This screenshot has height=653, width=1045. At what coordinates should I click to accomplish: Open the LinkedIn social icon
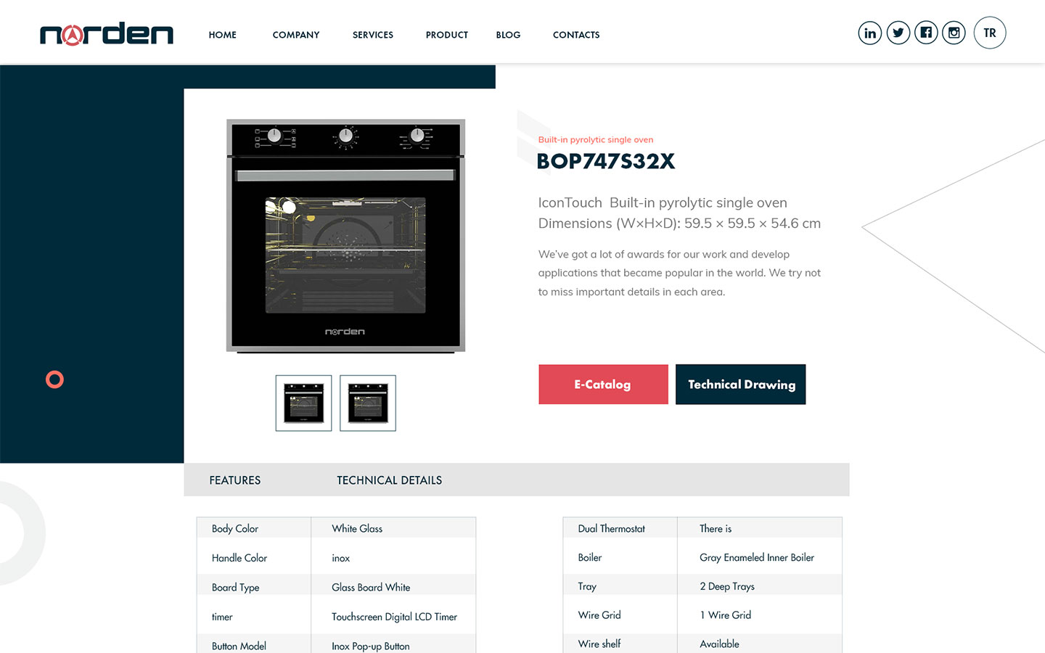869,33
